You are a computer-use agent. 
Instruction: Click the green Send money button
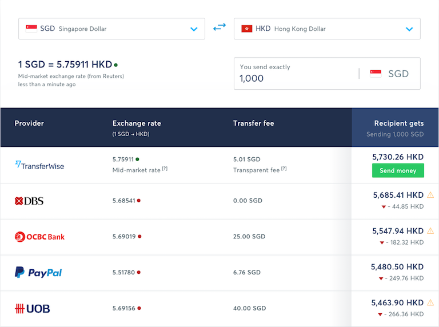[398, 170]
